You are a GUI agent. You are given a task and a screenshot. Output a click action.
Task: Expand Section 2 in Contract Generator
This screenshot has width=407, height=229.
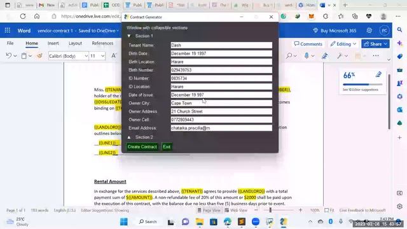pyautogui.click(x=129, y=137)
